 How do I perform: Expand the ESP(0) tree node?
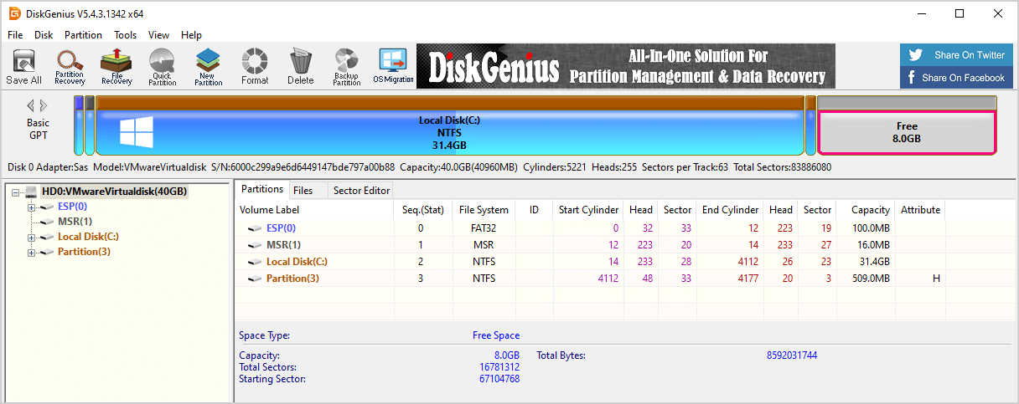(x=32, y=207)
